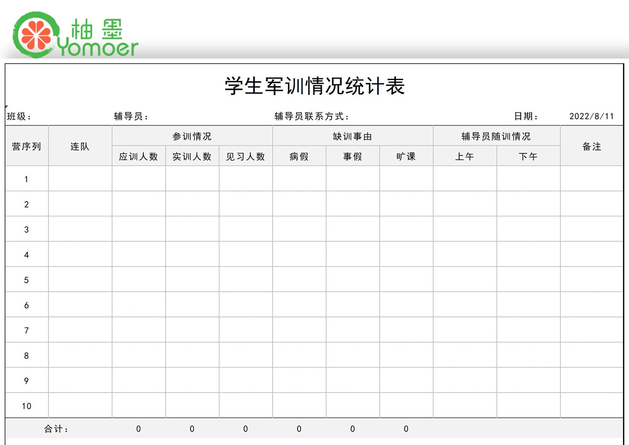Click the empty 连队 cell in row 5
The width and height of the screenshot is (629, 445).
80,280
